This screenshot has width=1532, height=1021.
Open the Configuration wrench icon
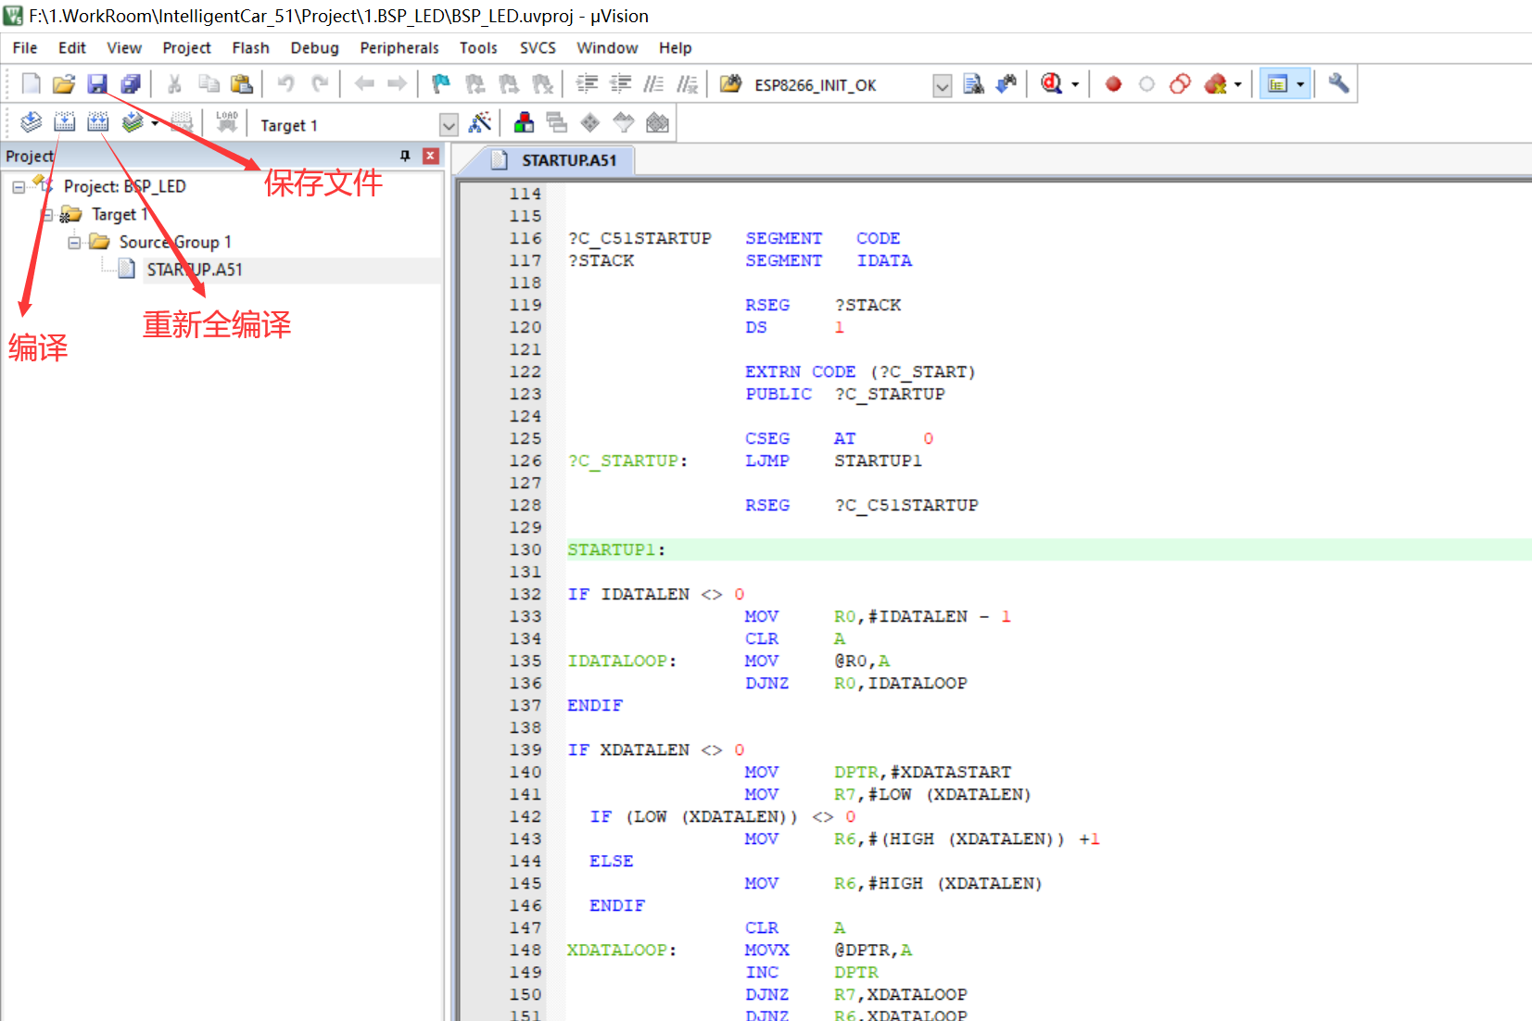click(x=1338, y=84)
